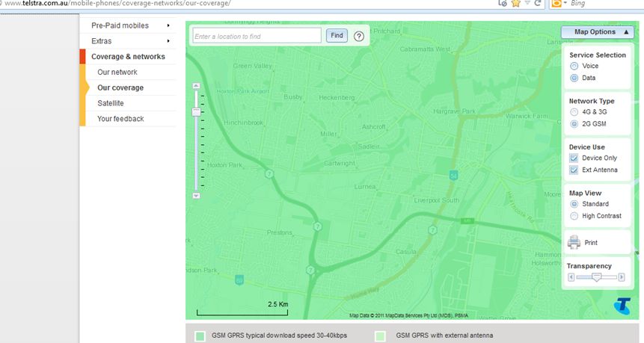
Task: Open Satellite page
Action: (111, 103)
